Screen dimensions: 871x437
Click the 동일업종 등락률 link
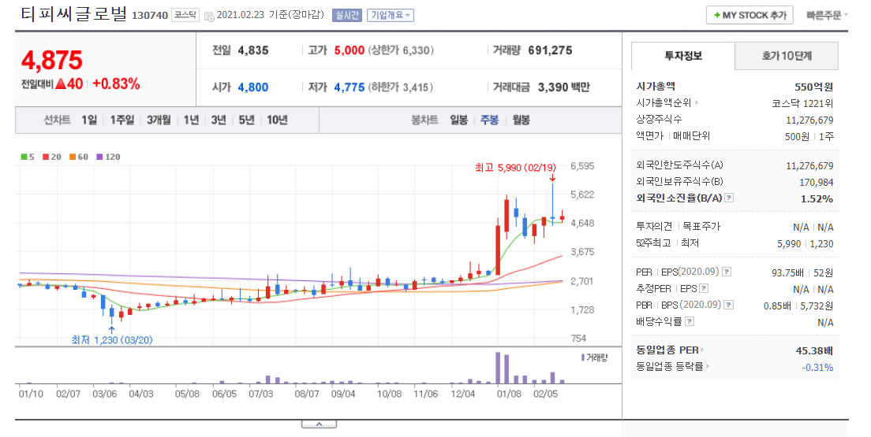670,366
